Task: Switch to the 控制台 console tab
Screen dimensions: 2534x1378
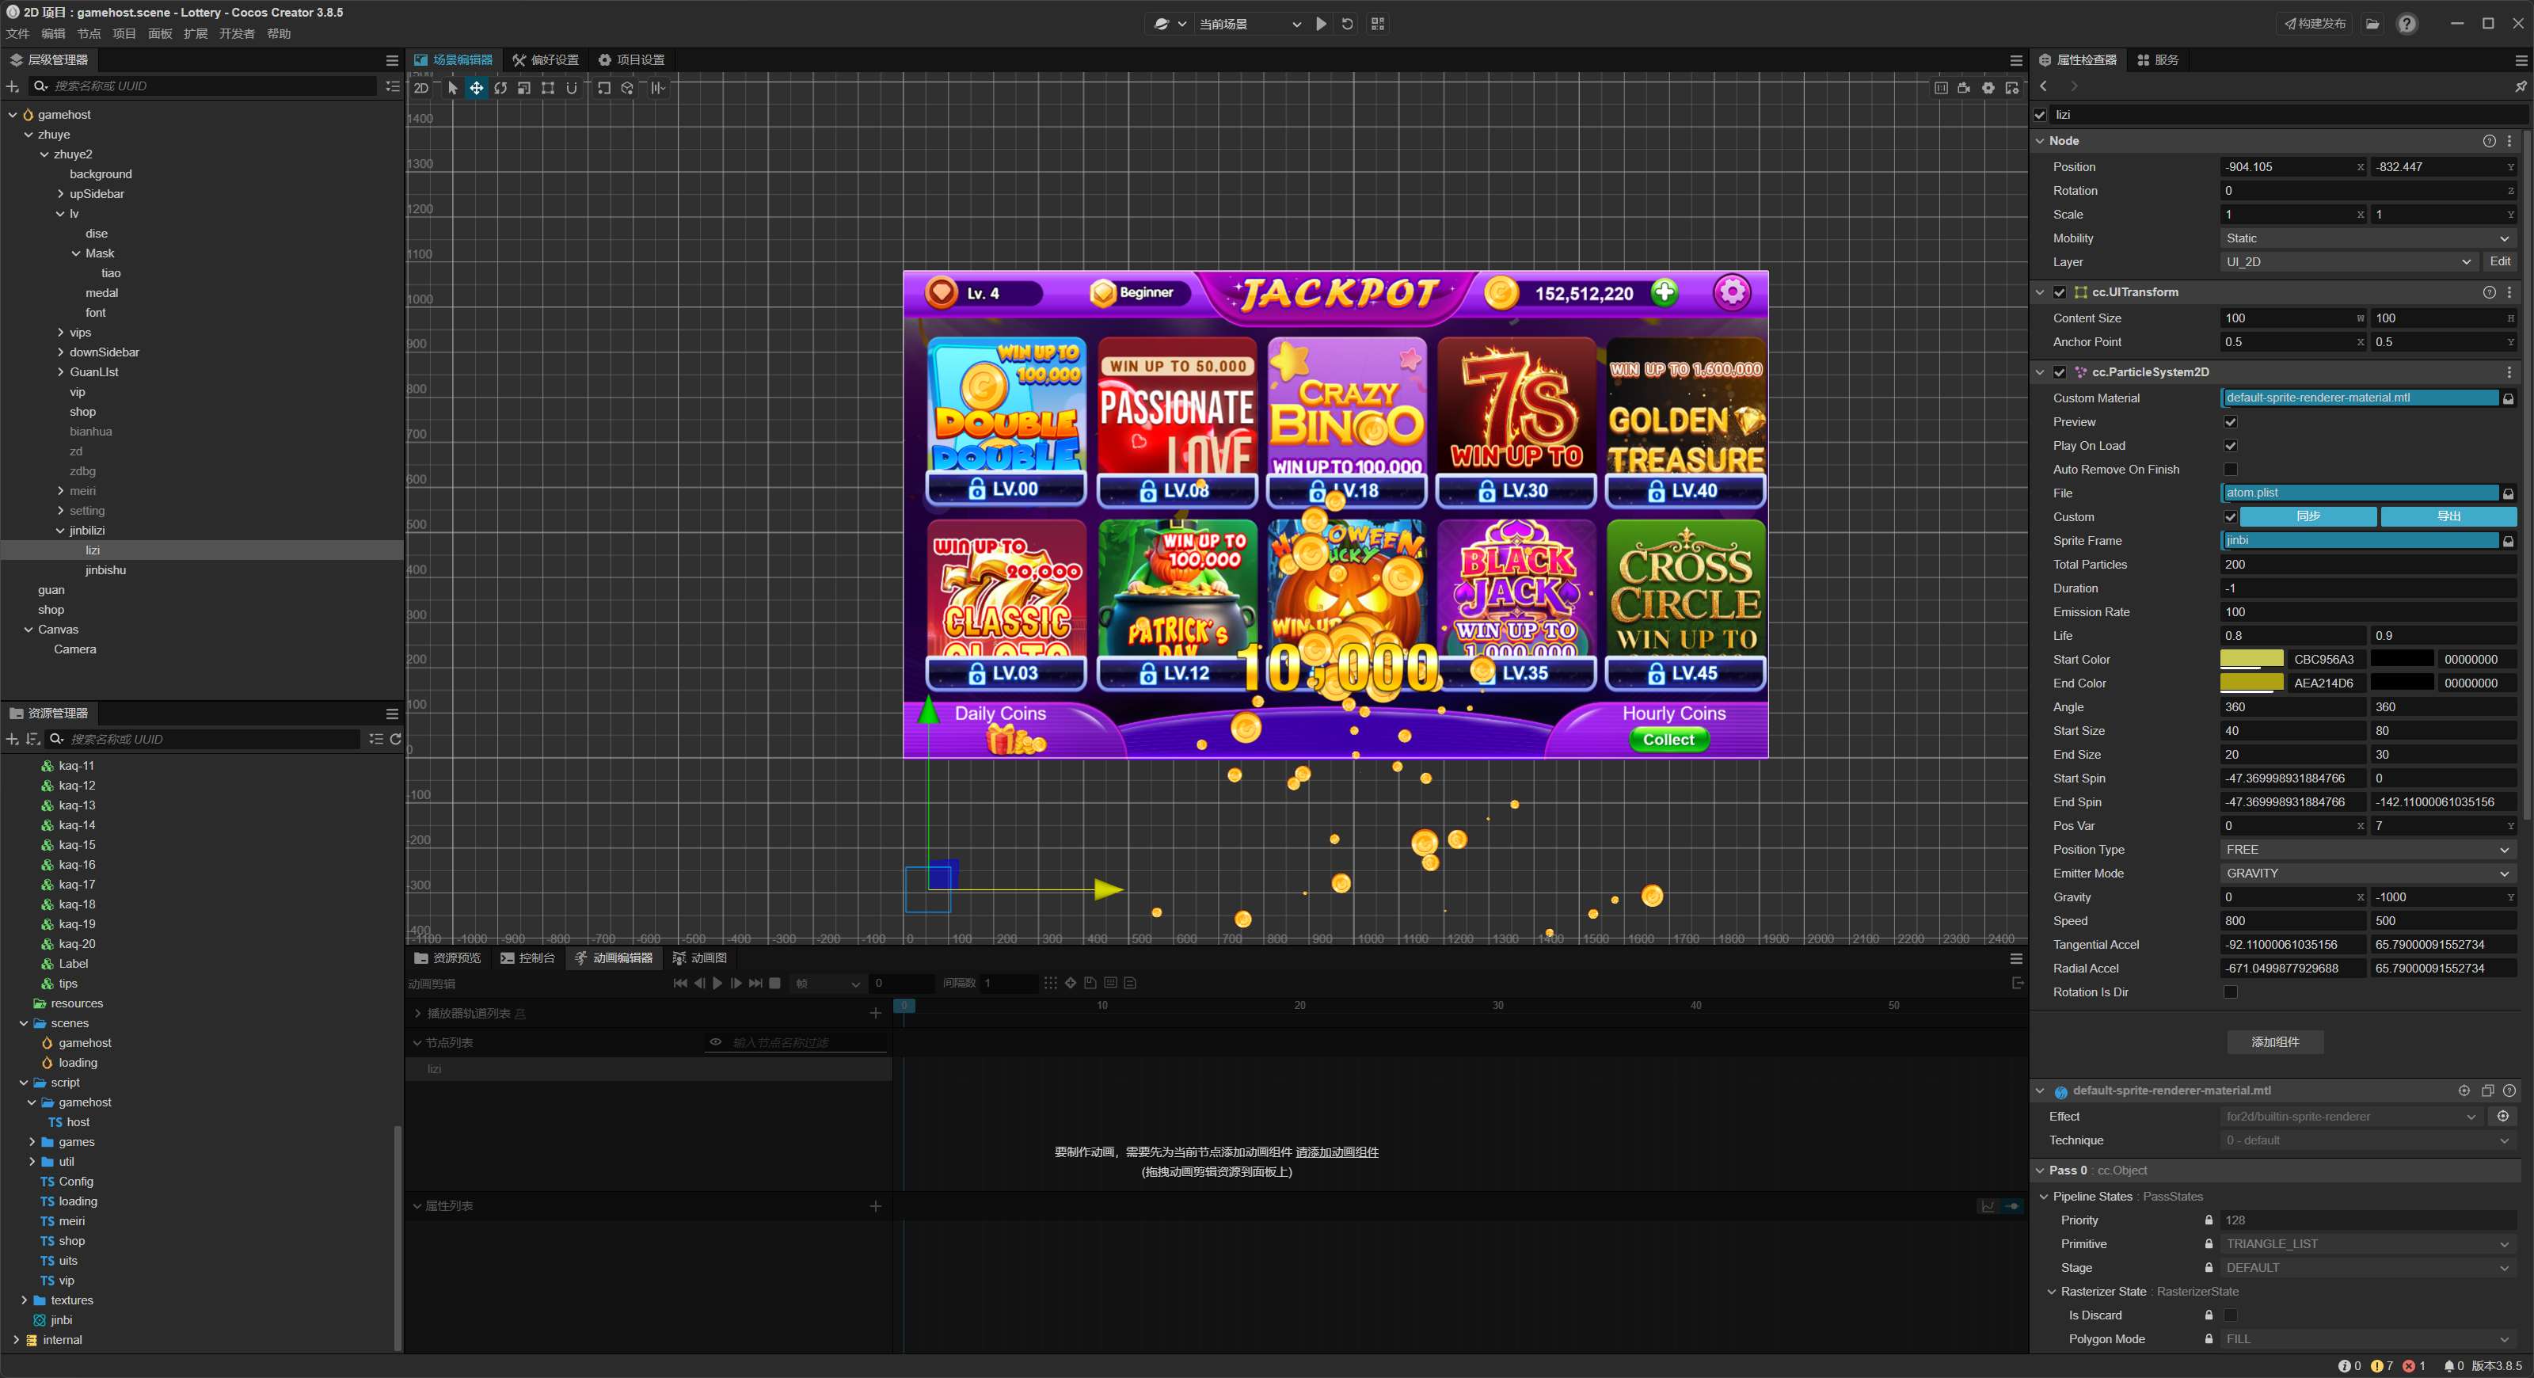Action: click(528, 958)
